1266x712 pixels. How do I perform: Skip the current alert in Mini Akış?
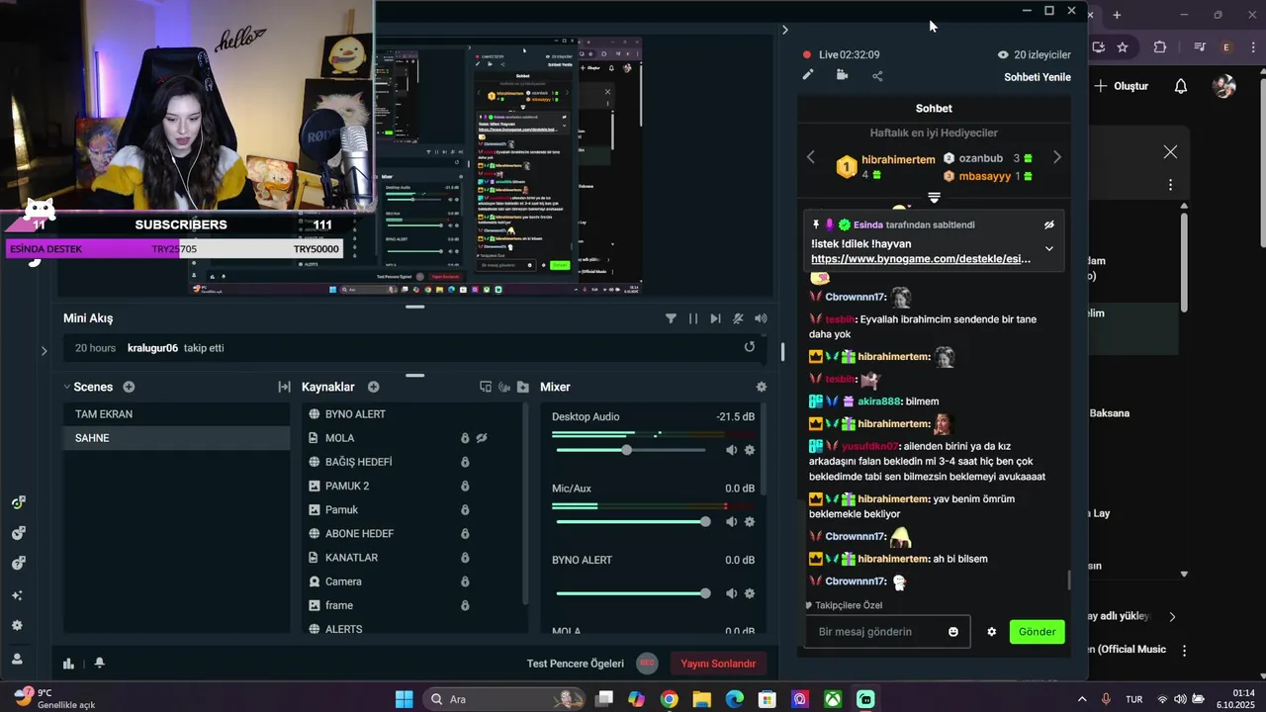(715, 318)
